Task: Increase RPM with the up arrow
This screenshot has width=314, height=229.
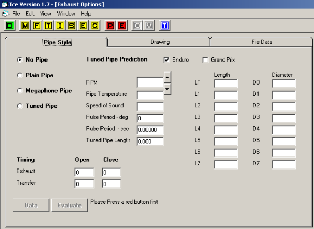Action: [167, 78]
